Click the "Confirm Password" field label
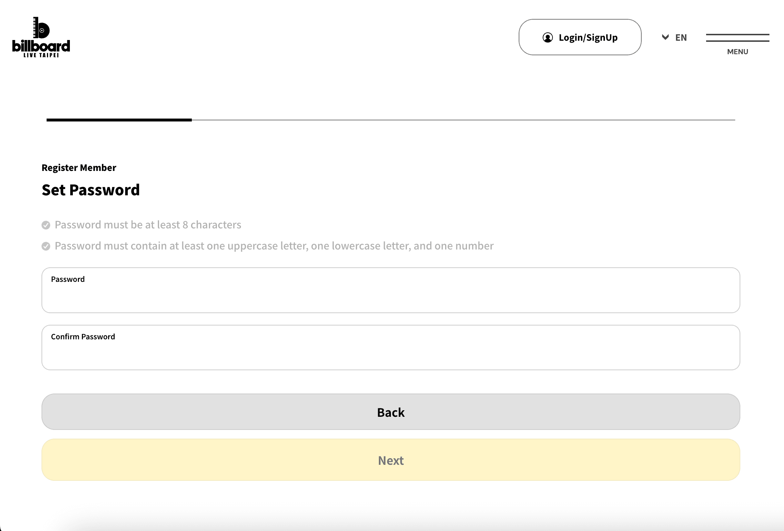The image size is (784, 531). tap(83, 337)
